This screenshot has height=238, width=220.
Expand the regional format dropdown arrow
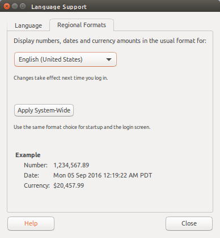[x=109, y=59]
